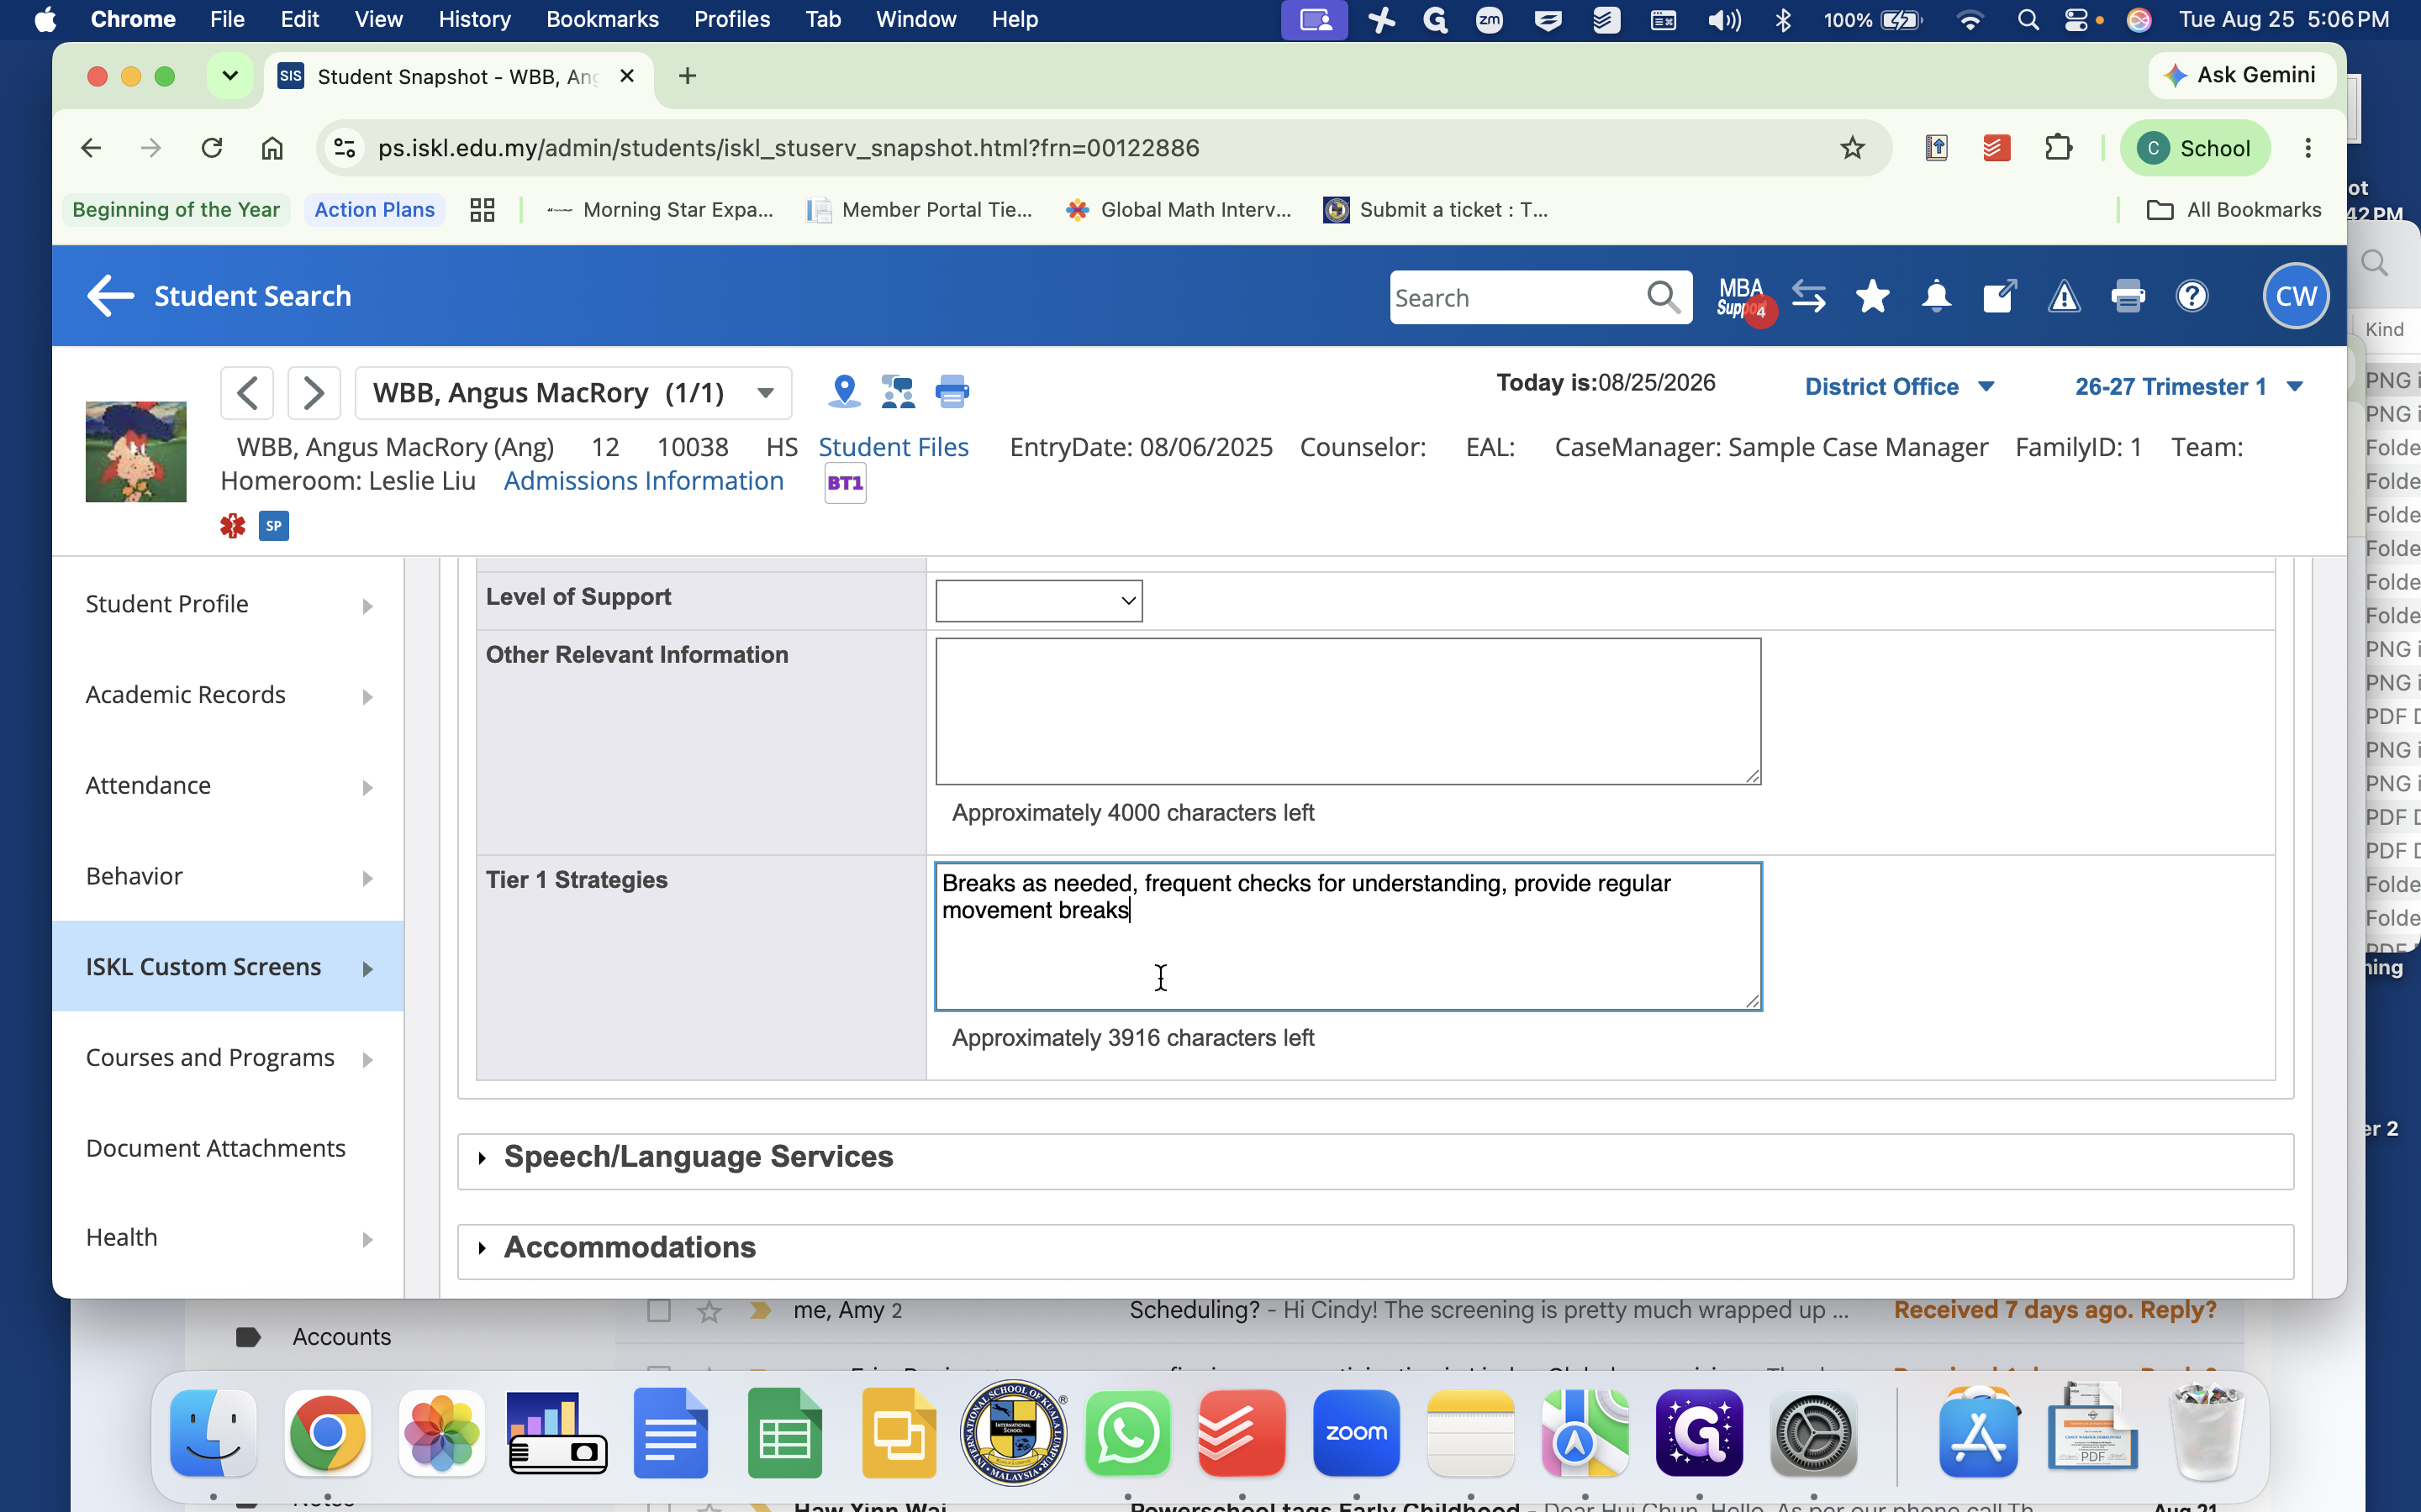Open the Todoist extension icon in toolbar
This screenshot has height=1512, width=2421.
[1996, 148]
